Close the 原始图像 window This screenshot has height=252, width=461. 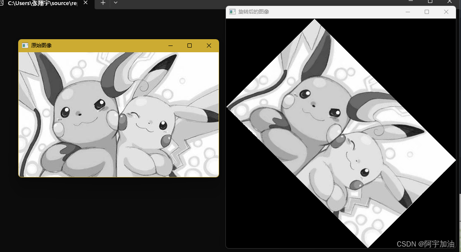(x=209, y=46)
